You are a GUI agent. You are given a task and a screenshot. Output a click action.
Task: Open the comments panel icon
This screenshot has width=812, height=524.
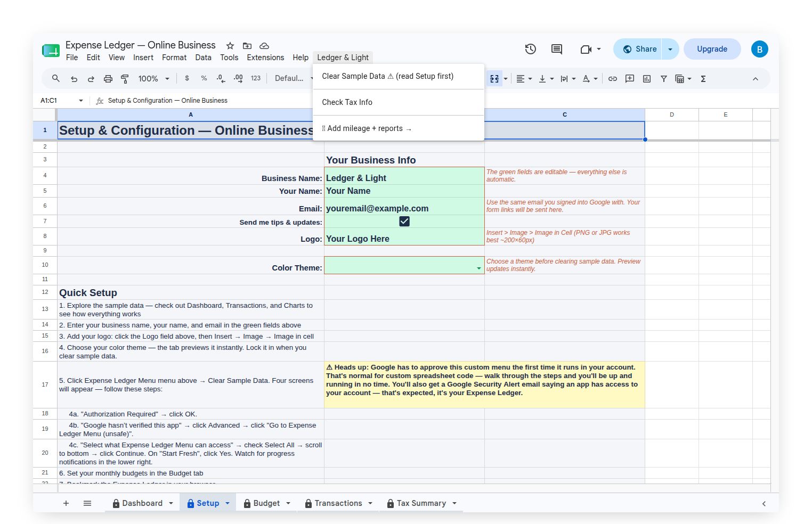(557, 49)
